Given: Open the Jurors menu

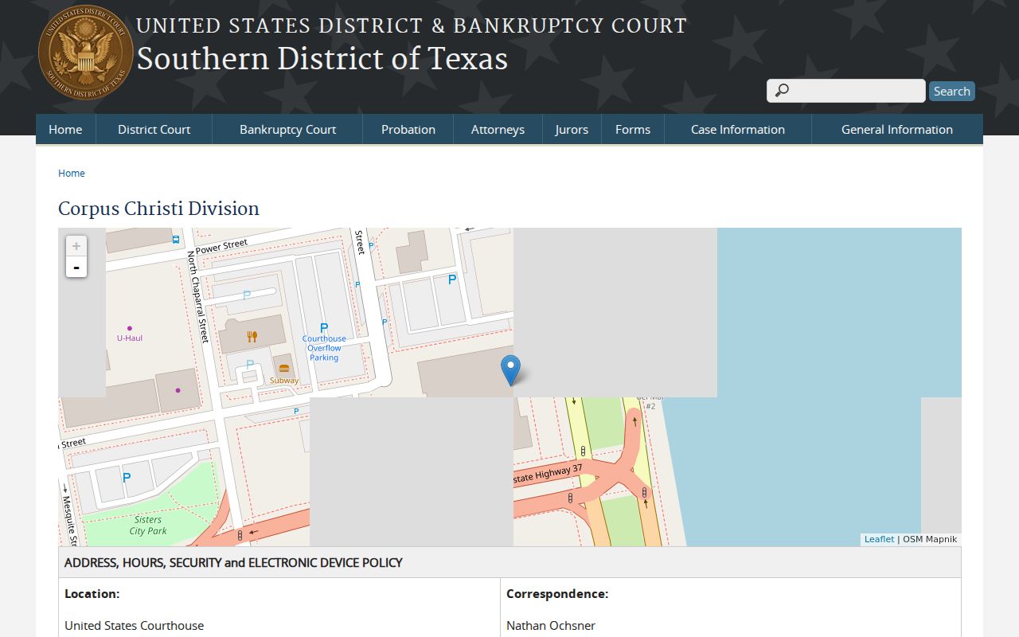Looking at the screenshot, I should [x=572, y=129].
